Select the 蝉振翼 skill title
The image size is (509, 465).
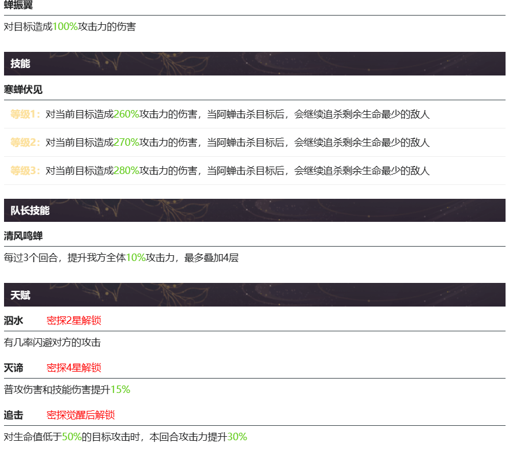[18, 5]
